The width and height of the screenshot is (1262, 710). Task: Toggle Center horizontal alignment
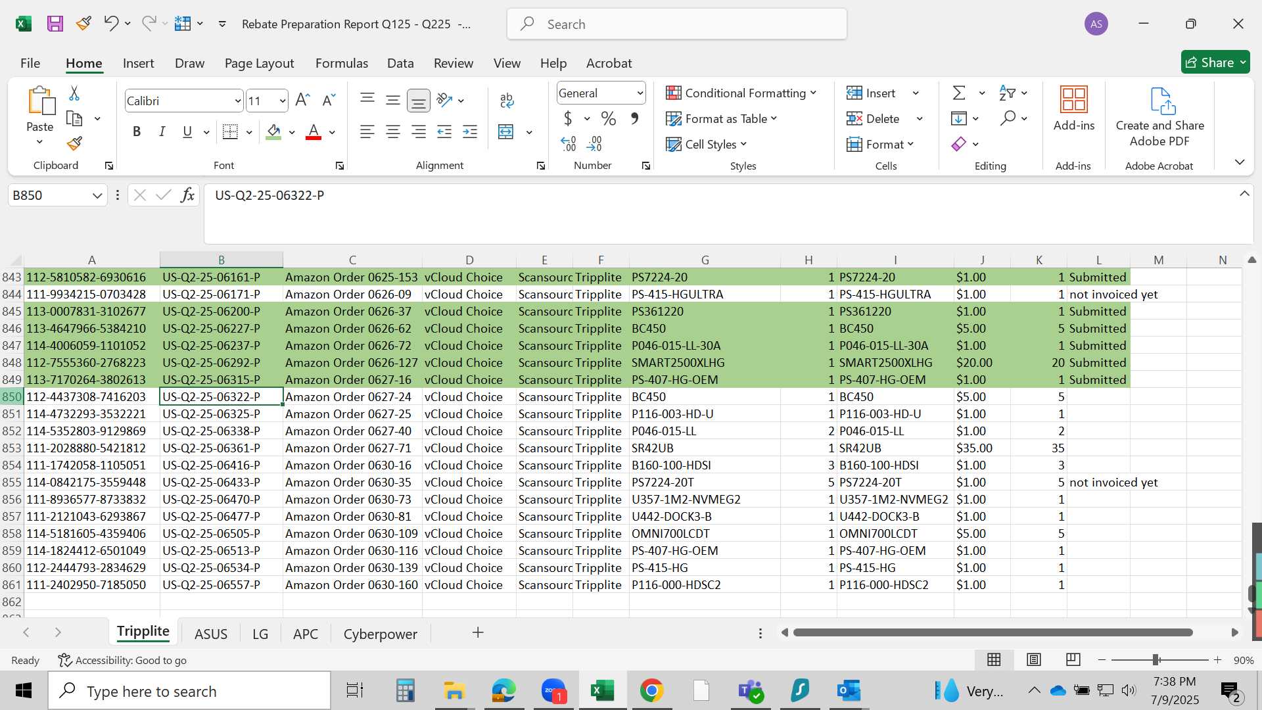pyautogui.click(x=393, y=132)
